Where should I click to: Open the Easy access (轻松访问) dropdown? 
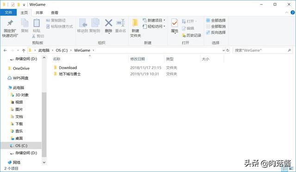[x=154, y=26]
